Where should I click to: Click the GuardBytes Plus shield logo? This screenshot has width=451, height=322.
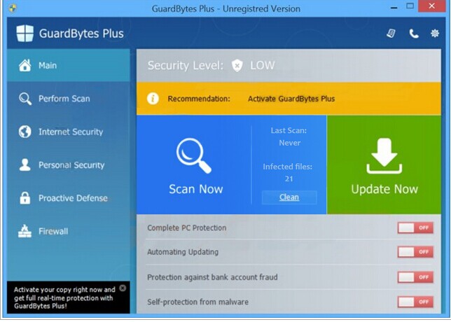(25, 33)
